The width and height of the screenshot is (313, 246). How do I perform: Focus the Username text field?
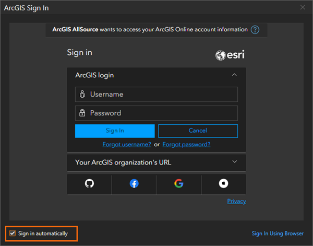pos(162,95)
